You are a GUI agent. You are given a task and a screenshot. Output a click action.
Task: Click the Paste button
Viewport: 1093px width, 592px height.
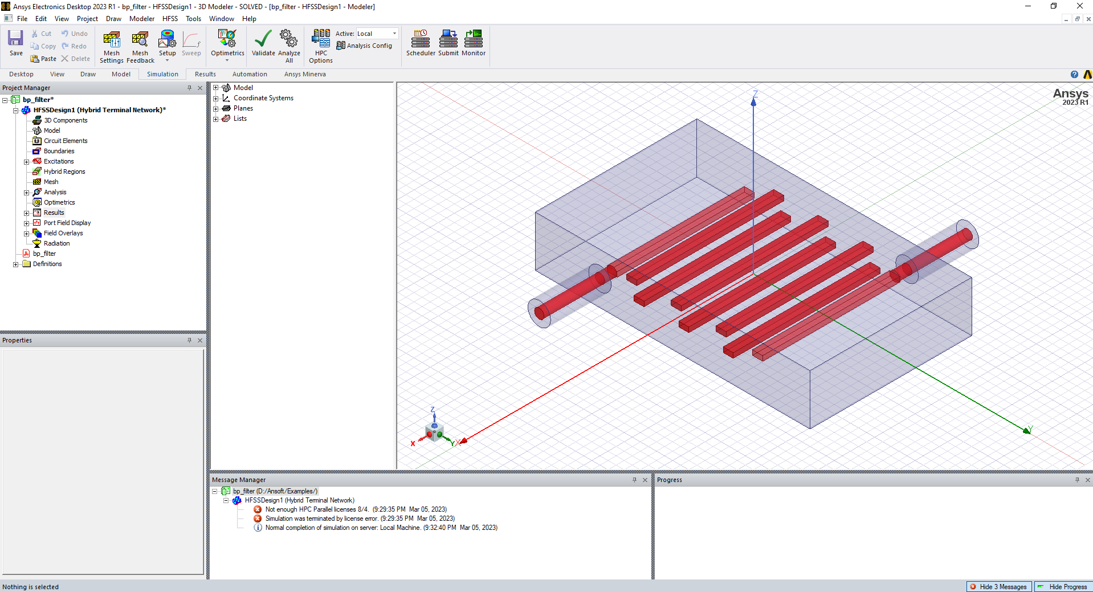pyautogui.click(x=43, y=59)
